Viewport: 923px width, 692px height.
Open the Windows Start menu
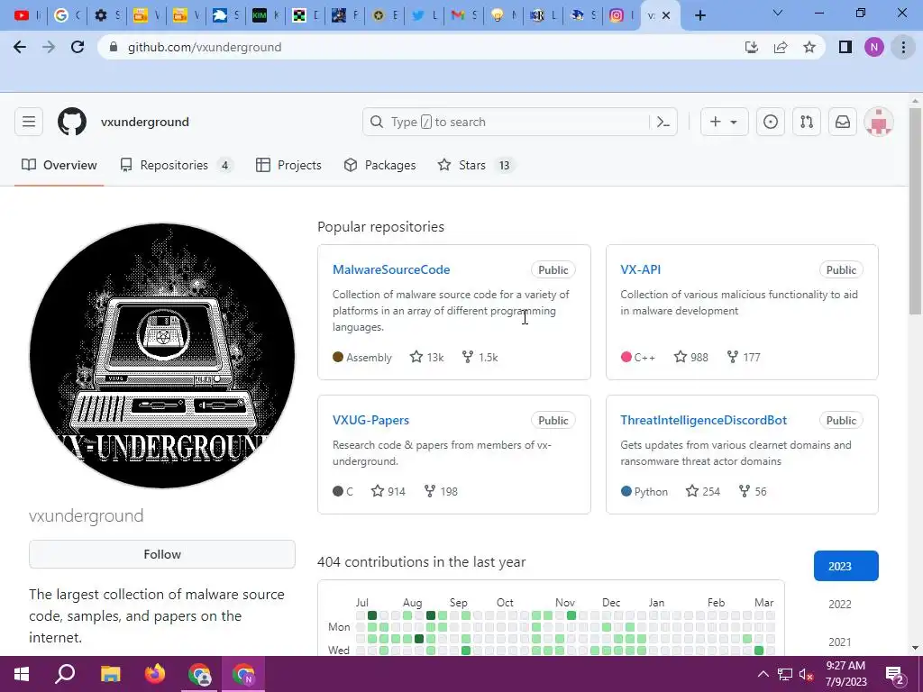coord(22,674)
